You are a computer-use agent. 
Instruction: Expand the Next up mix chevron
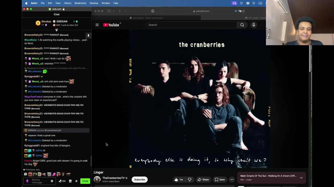click(301, 178)
